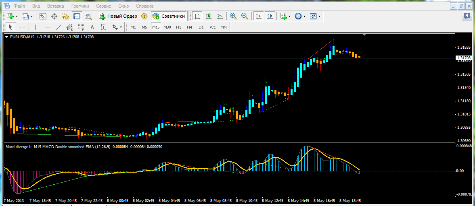Select the Crosshair tool
The image size is (475, 206).
point(22,27)
